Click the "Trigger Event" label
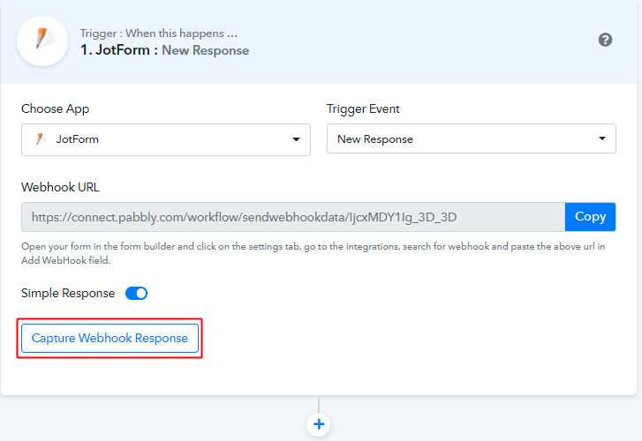The image size is (642, 441). (x=363, y=108)
